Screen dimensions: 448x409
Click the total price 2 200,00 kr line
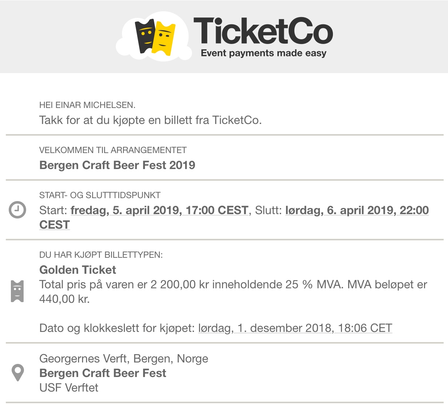pos(233,292)
